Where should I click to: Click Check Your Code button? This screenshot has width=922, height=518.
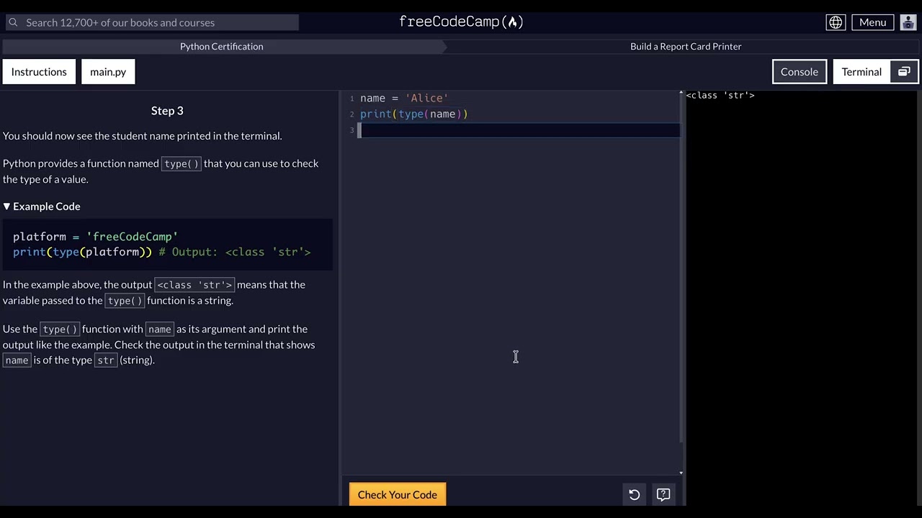pos(398,495)
